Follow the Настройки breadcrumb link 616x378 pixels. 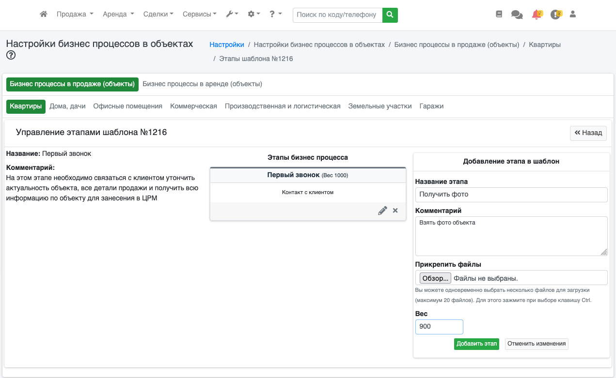(x=227, y=45)
